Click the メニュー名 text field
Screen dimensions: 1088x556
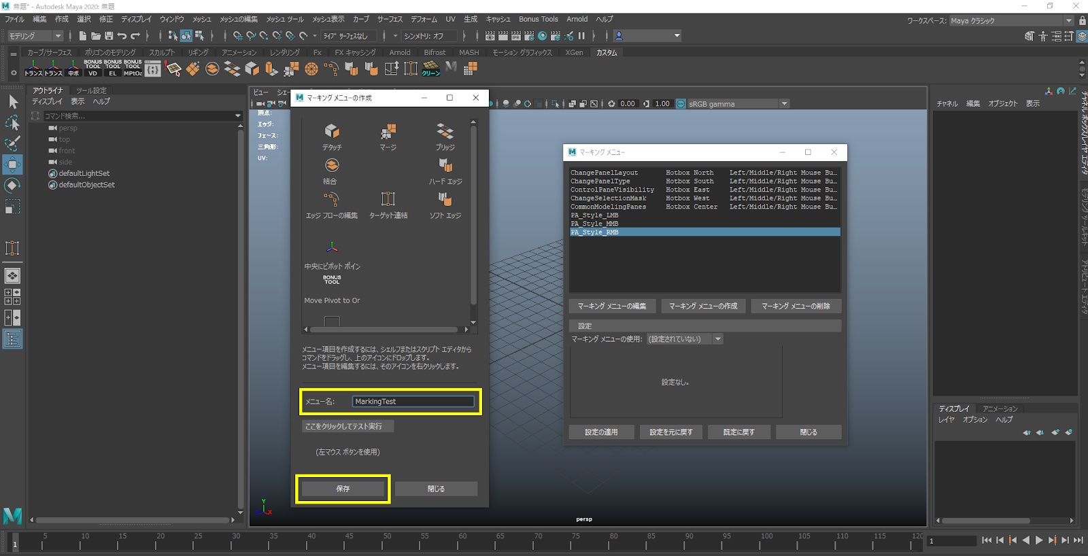413,402
